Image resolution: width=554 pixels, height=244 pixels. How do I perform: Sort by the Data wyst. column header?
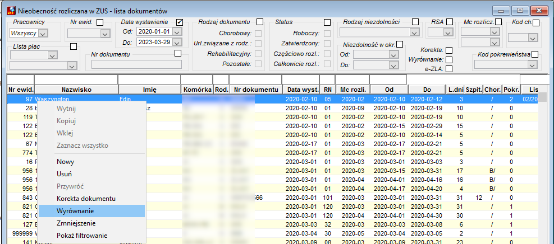click(x=301, y=90)
